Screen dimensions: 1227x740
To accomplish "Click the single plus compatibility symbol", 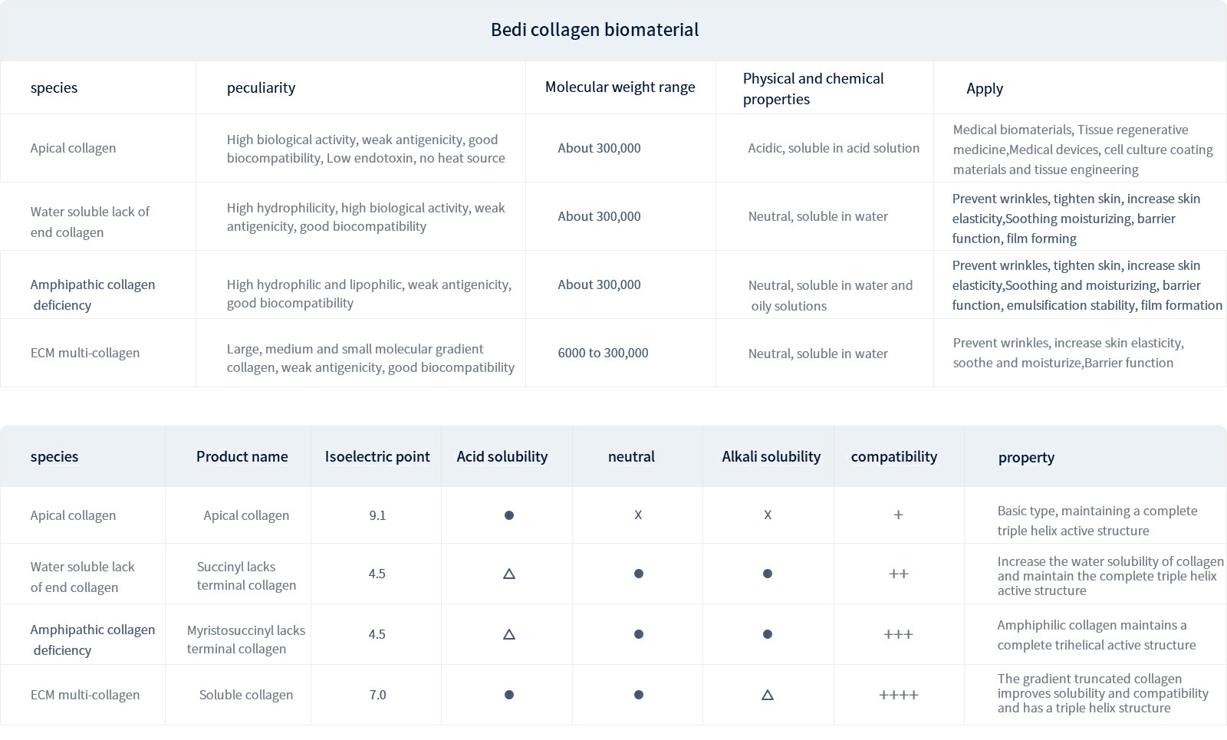I will pos(898,515).
